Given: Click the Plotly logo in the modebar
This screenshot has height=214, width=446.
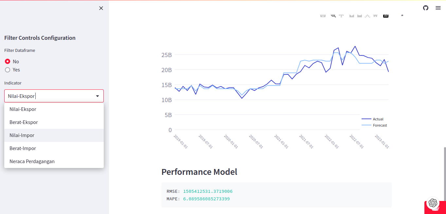Looking at the screenshot, I should coord(385,15).
